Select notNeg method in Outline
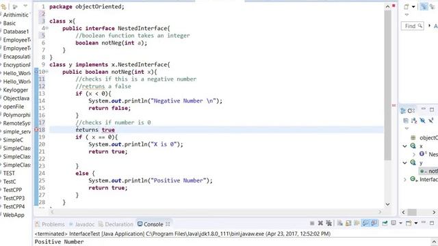This screenshot has width=438, height=246. (429, 171)
